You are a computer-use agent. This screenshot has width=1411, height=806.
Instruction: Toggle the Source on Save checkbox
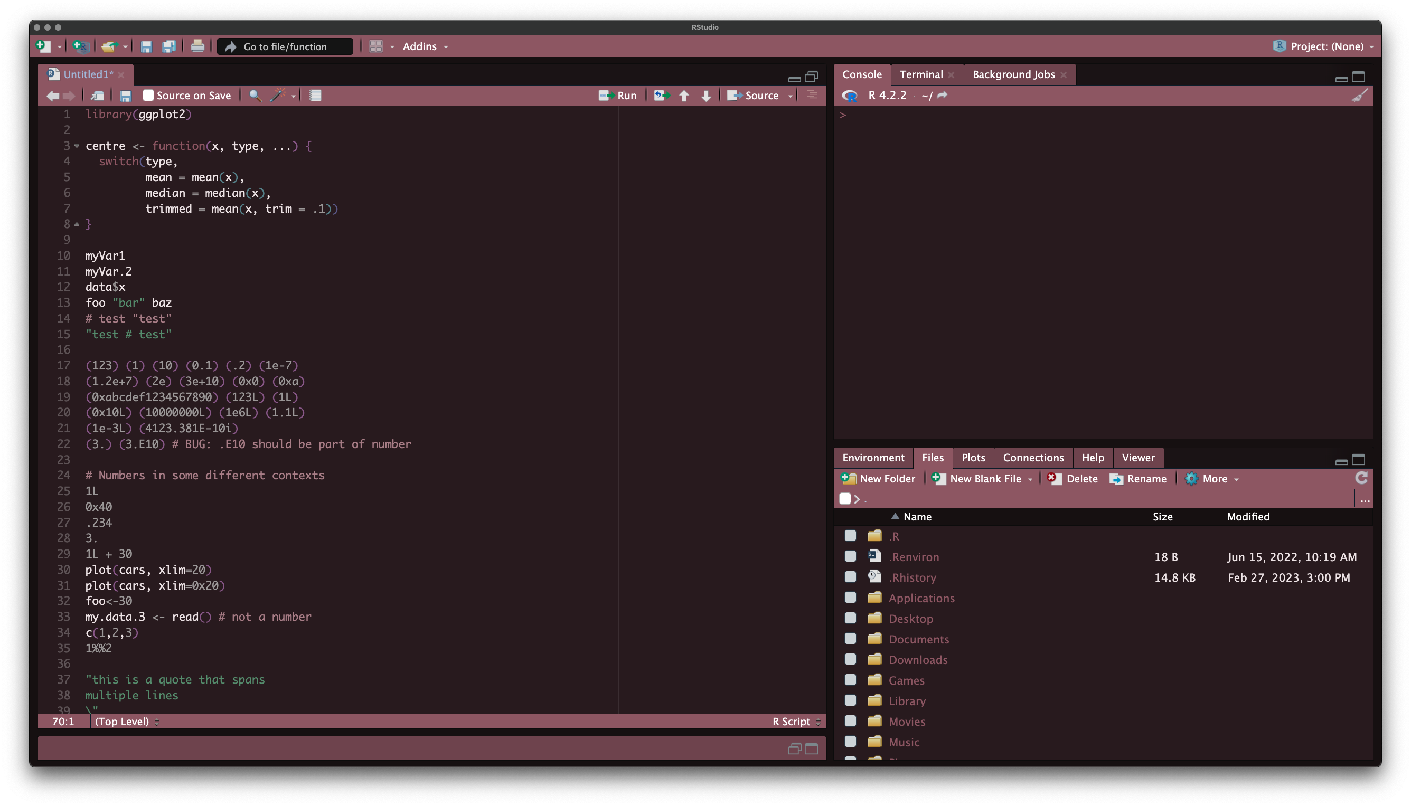[x=148, y=95]
